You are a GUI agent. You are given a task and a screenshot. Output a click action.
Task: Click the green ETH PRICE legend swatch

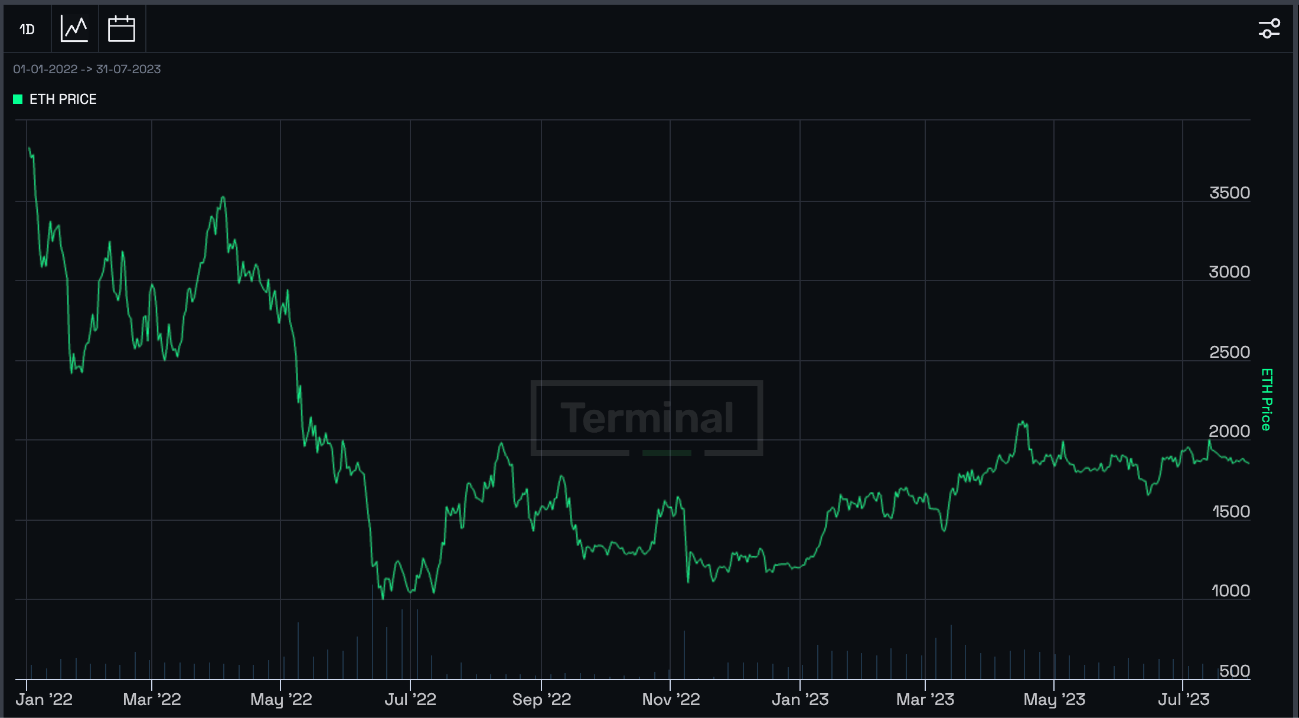coord(18,99)
